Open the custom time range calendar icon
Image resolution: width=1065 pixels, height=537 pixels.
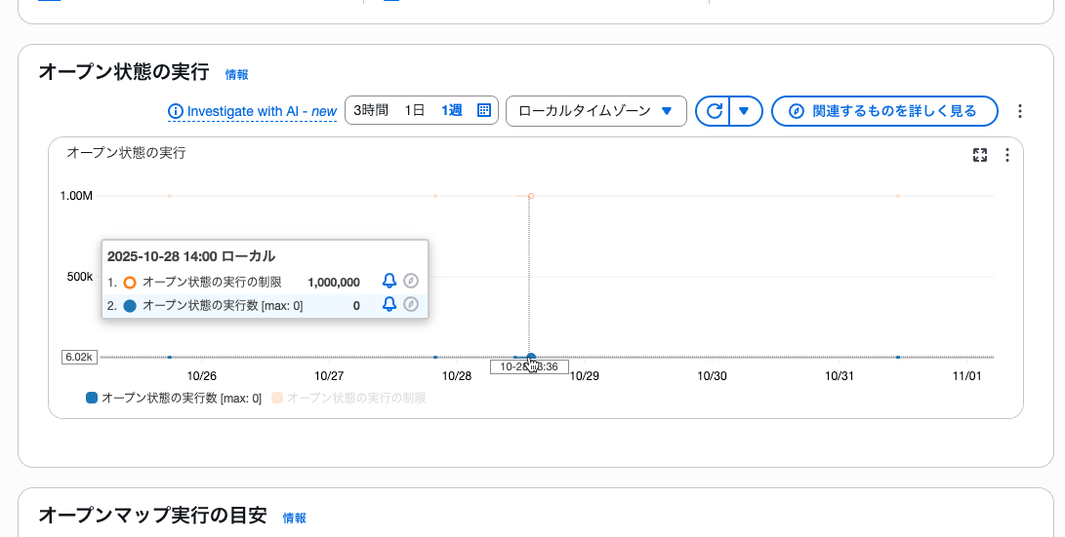point(484,111)
